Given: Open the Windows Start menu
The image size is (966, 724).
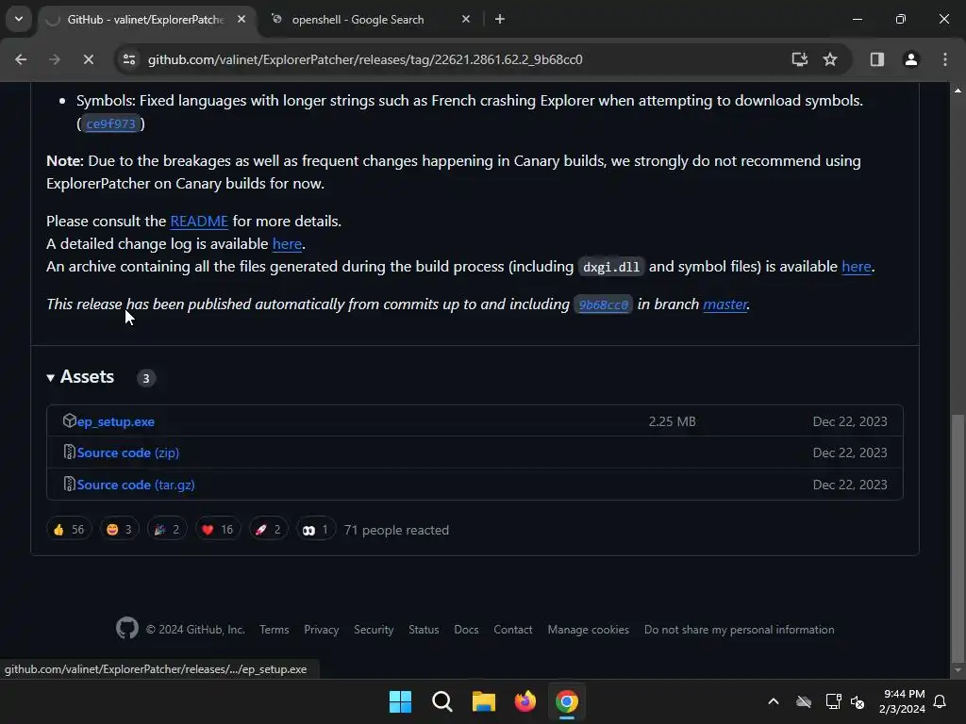Looking at the screenshot, I should [x=400, y=701].
